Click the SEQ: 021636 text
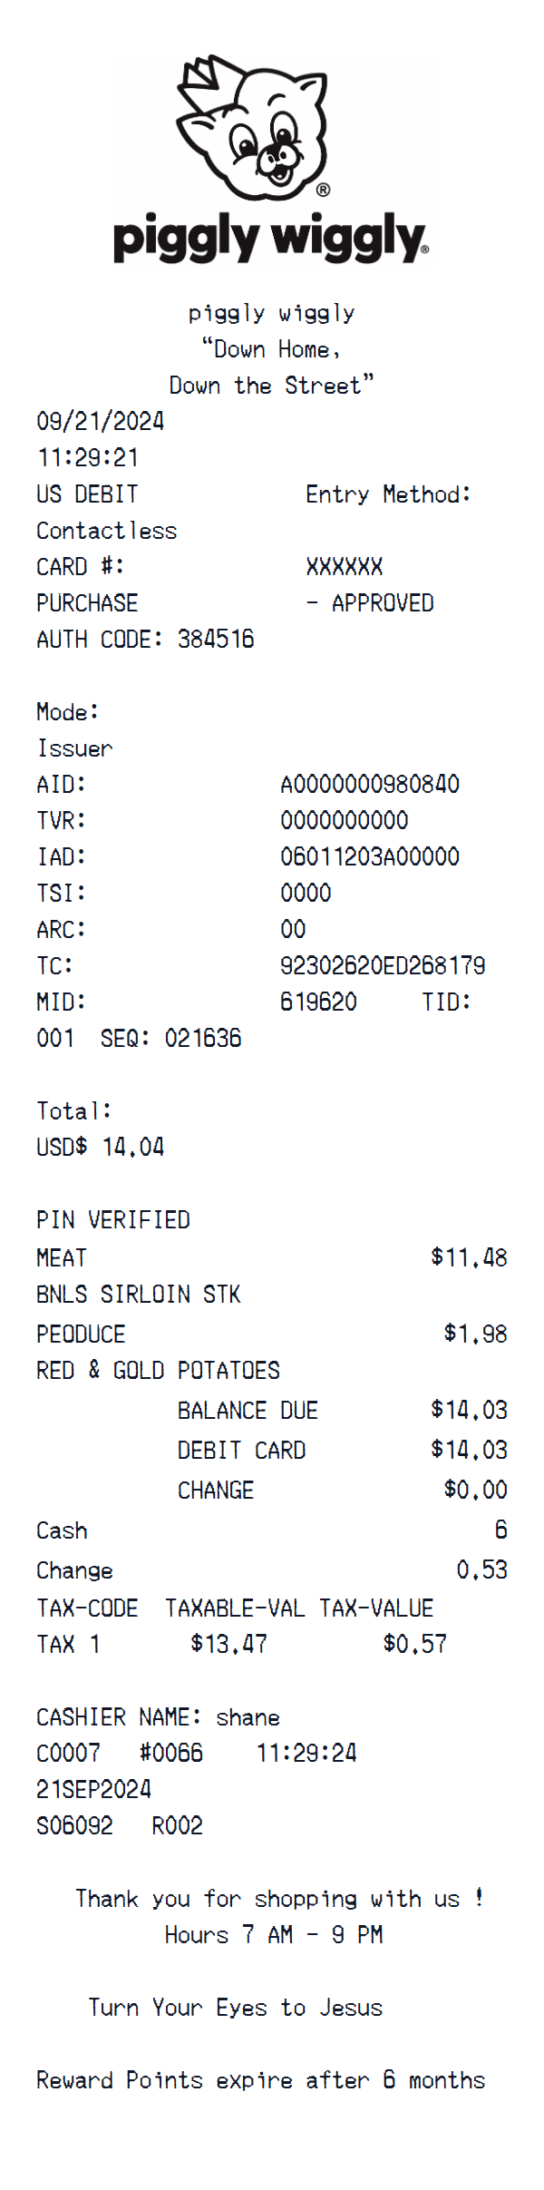Image resolution: width=544 pixels, height=2190 pixels. tap(170, 1038)
